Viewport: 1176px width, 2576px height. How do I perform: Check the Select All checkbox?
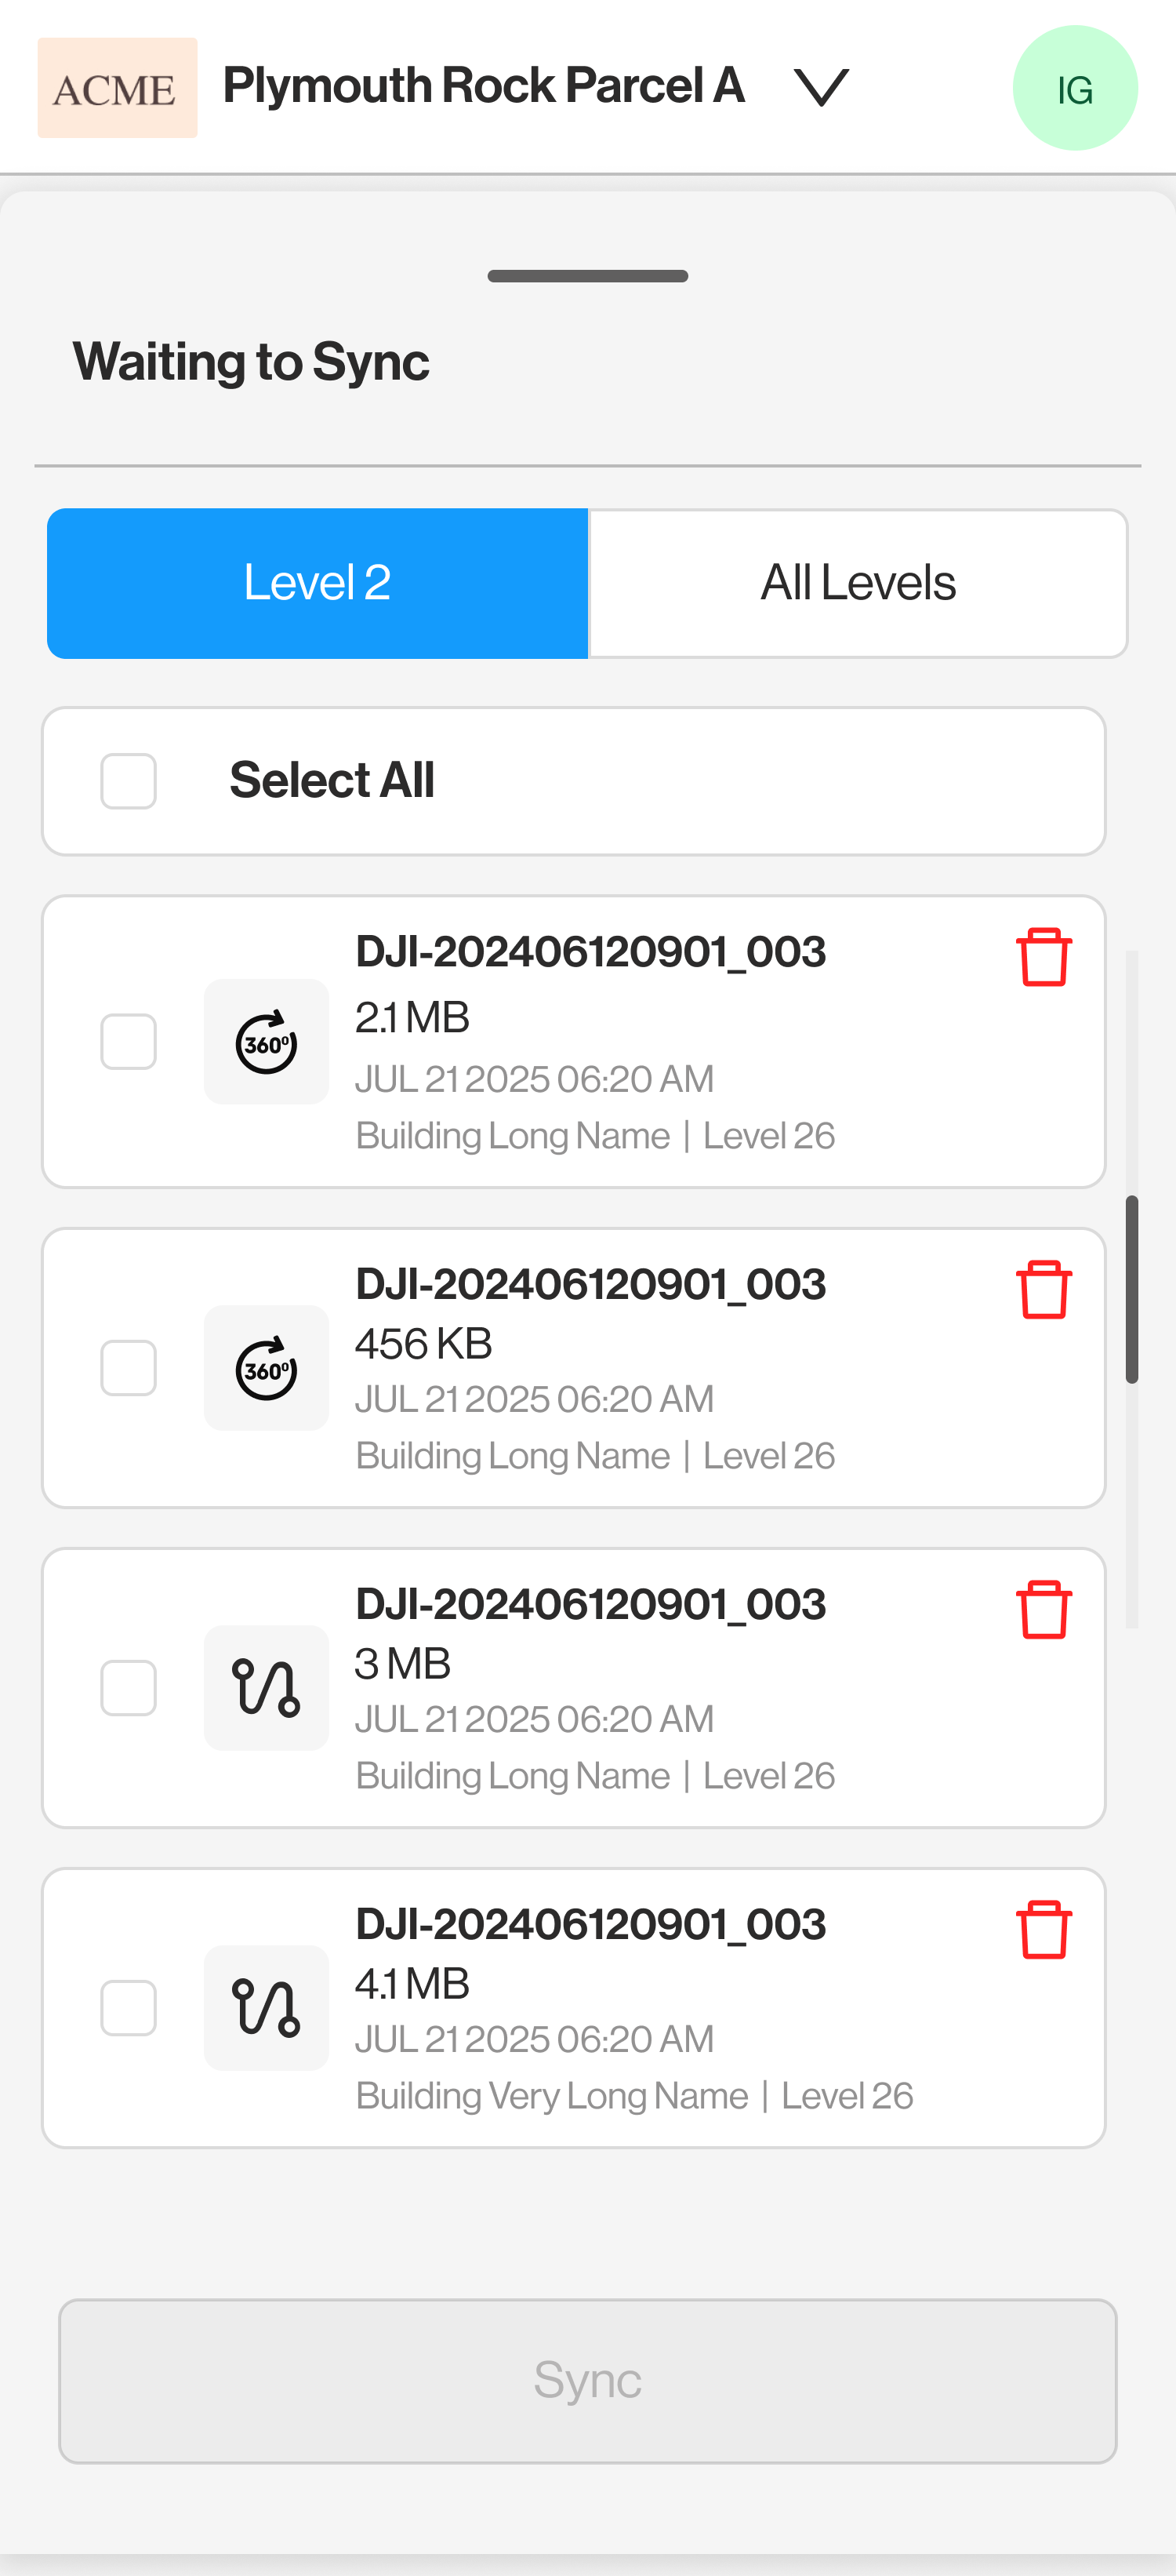[129, 781]
